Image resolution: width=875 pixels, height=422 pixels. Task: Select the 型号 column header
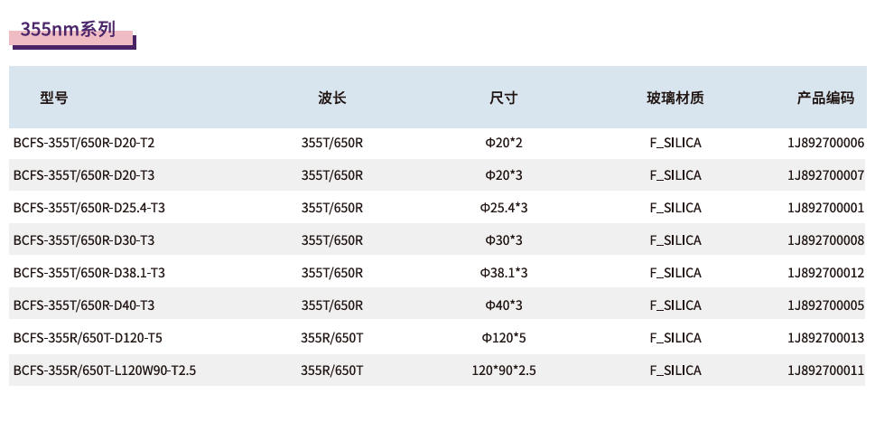54,98
